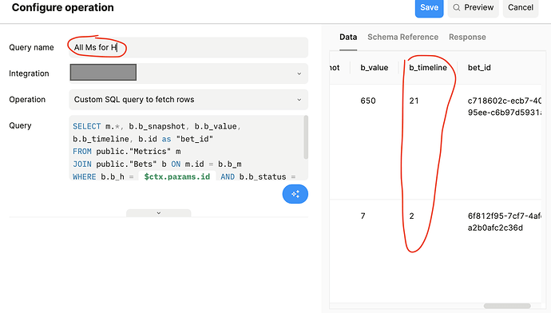Click the bet_id column header

pos(479,68)
